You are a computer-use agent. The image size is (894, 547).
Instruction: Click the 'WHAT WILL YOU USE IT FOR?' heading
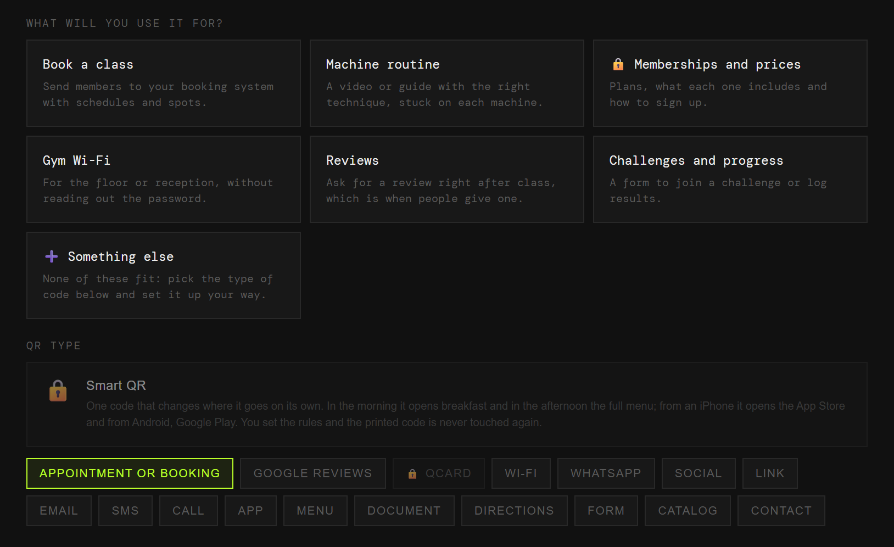(x=125, y=23)
